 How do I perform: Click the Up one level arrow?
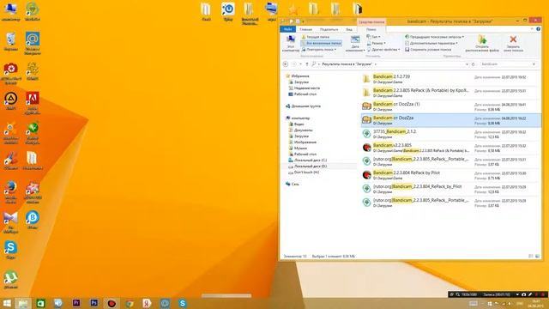pos(307,64)
